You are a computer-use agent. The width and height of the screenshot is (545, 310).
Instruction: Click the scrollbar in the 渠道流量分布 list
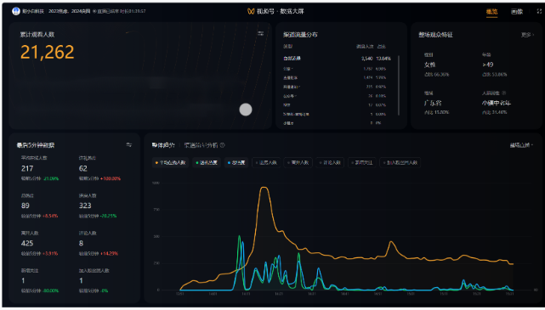click(x=398, y=86)
